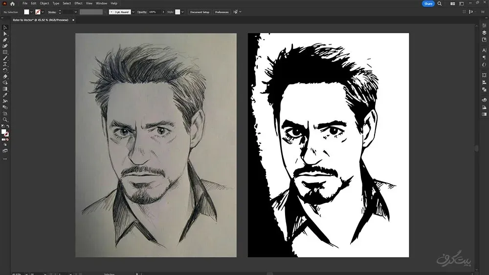Viewport: 489px width, 275px height.
Task: Select the Eraser tool
Action: (5, 77)
